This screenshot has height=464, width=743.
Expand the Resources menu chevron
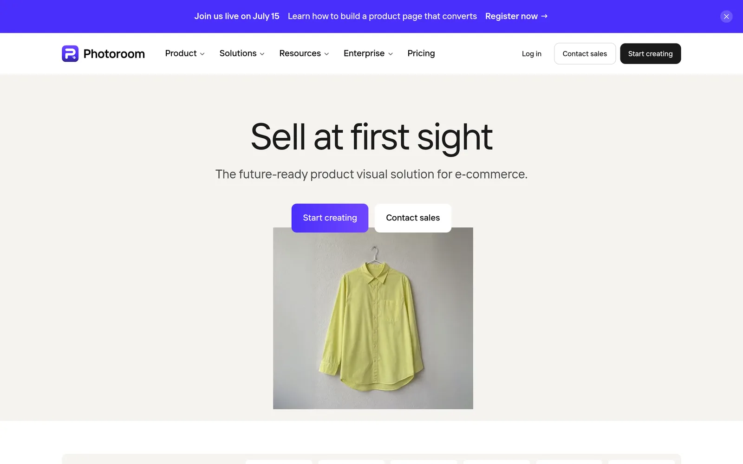[326, 54]
